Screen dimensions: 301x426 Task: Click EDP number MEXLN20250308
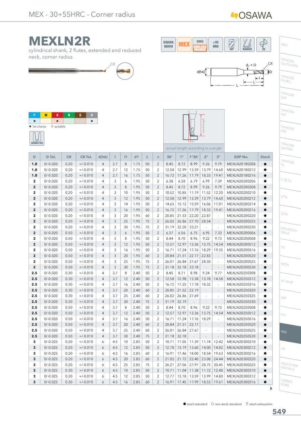click(x=241, y=273)
